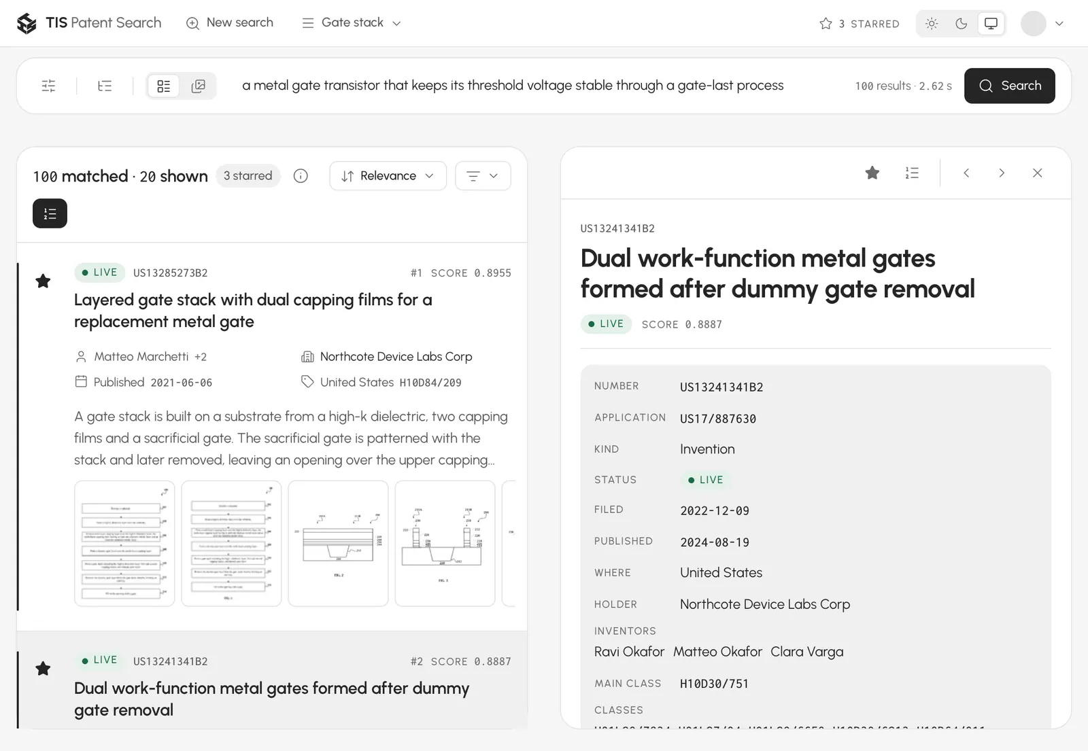Unstar the Layered gate stack result
Image resolution: width=1088 pixels, height=751 pixels.
(x=43, y=281)
